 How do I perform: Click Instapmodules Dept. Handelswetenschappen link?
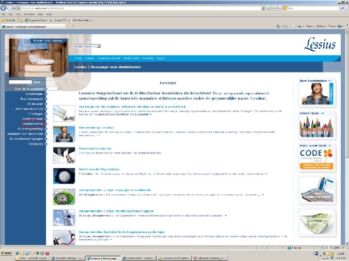(x=116, y=211)
